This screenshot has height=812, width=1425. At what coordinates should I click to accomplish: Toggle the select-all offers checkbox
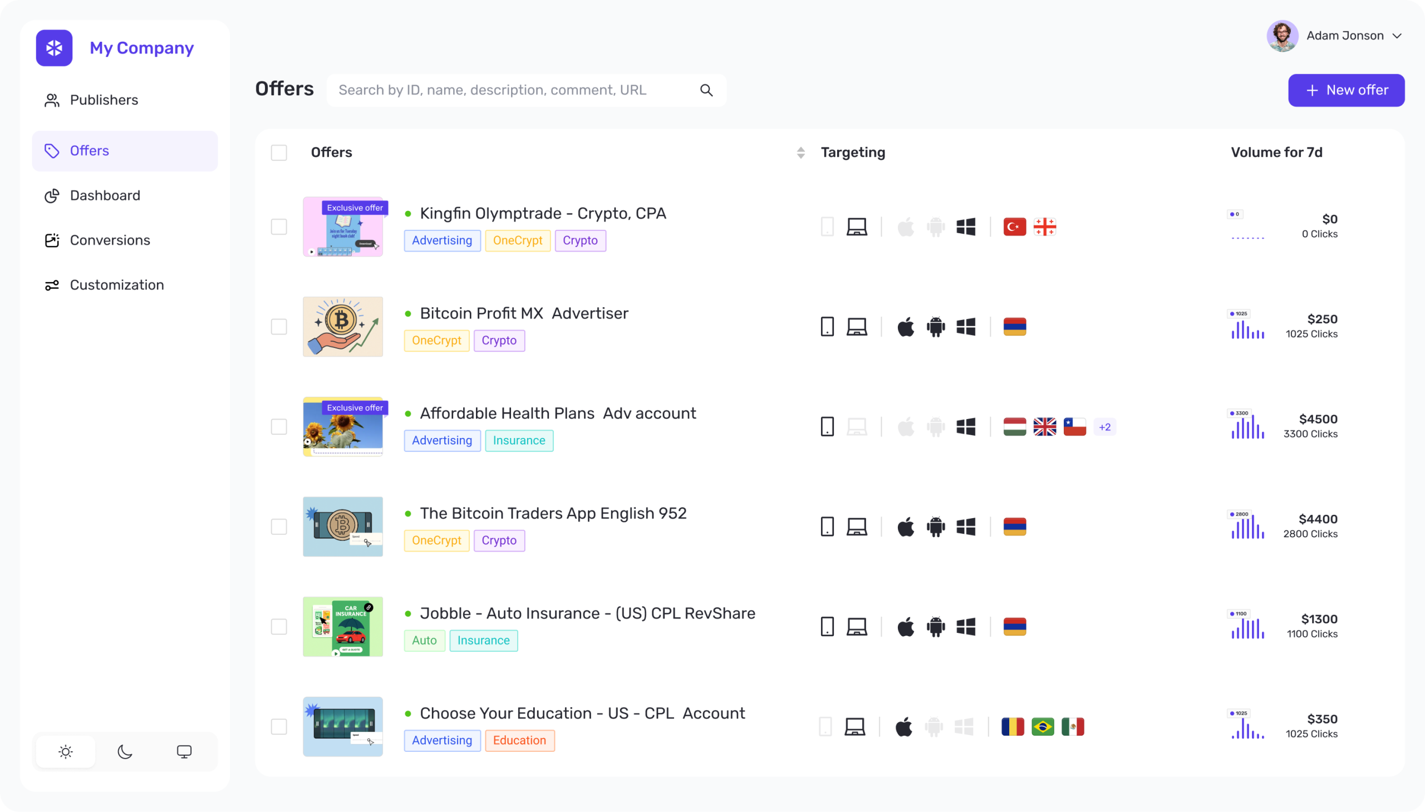(279, 153)
